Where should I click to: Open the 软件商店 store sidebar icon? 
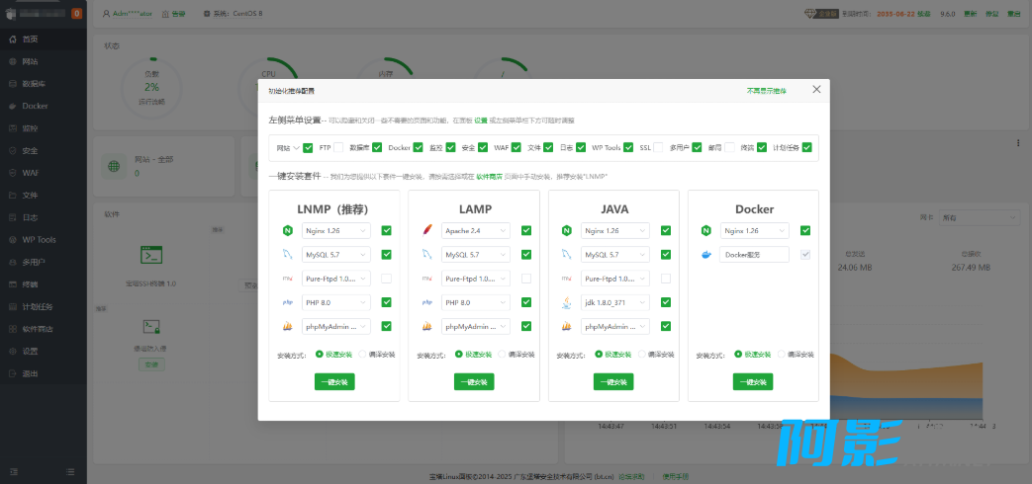pos(13,329)
